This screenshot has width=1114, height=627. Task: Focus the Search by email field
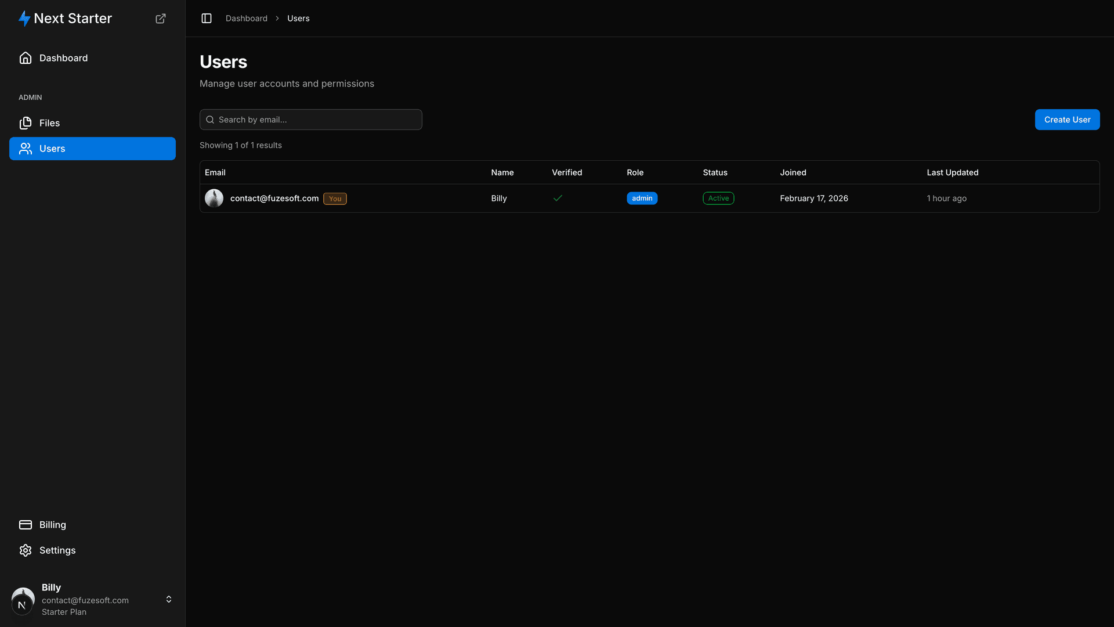[x=311, y=120]
